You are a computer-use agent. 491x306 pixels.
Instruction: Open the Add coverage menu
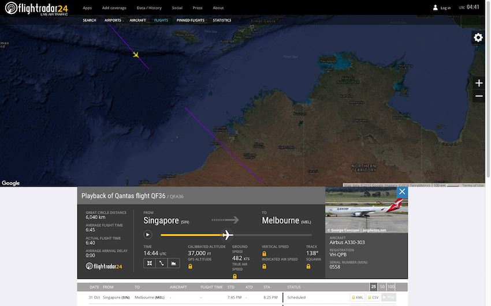coord(114,8)
